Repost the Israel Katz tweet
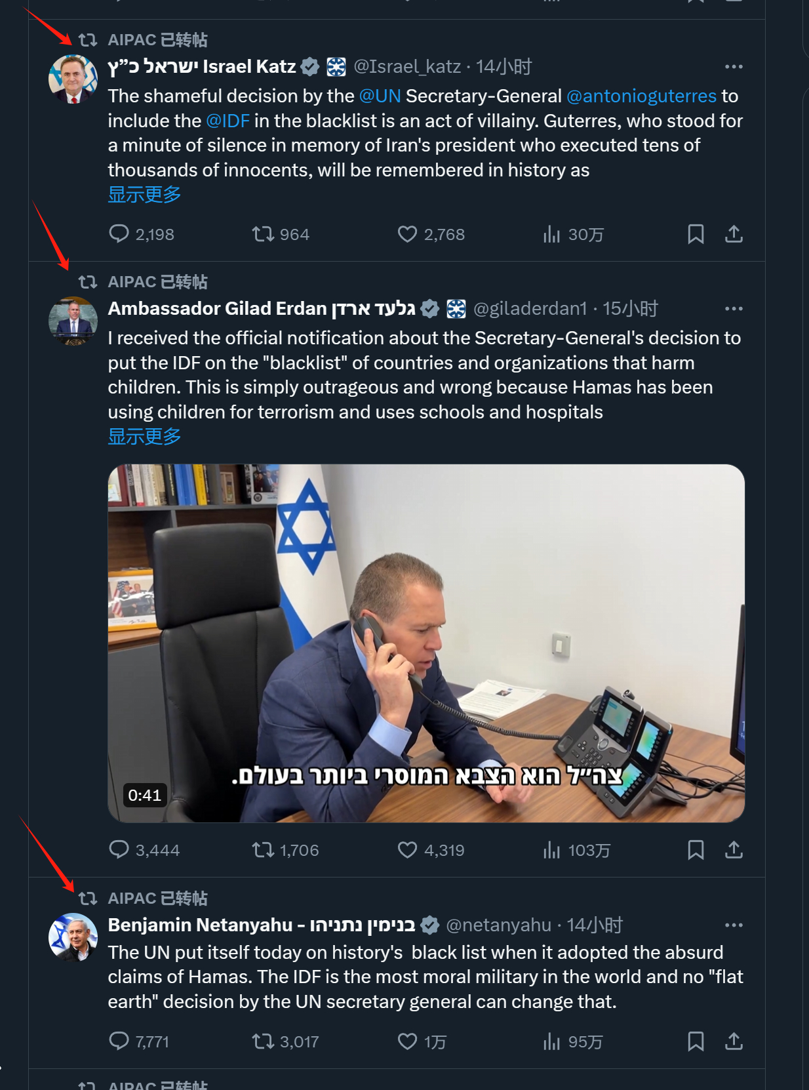 point(263,234)
